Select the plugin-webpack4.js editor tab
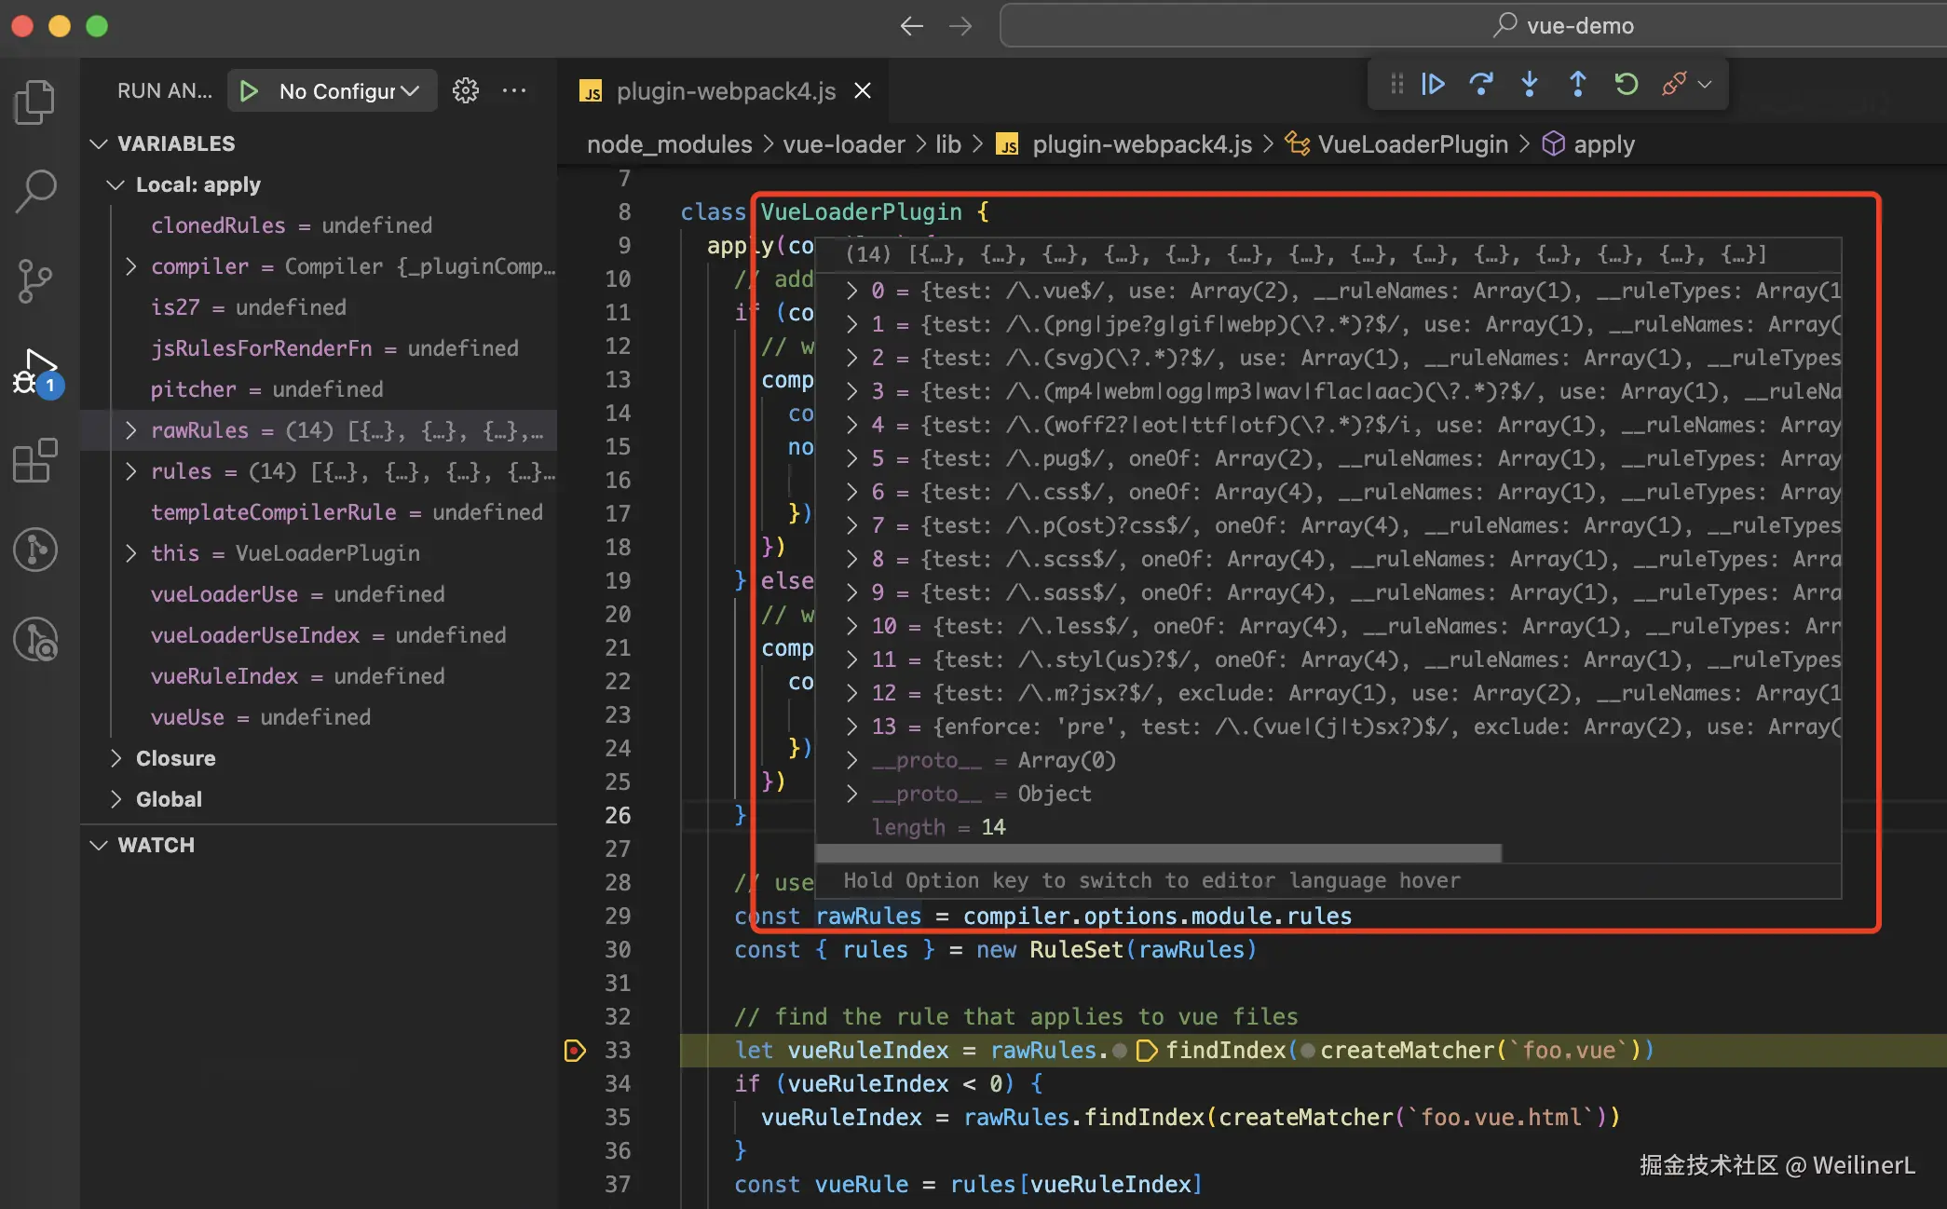 coord(725,91)
